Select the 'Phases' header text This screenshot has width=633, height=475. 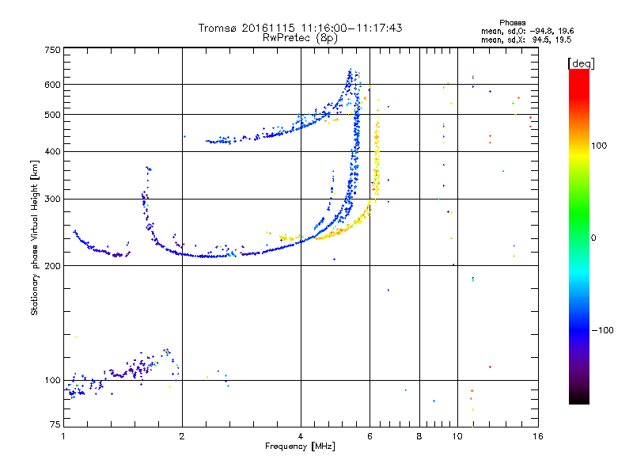tap(512, 23)
